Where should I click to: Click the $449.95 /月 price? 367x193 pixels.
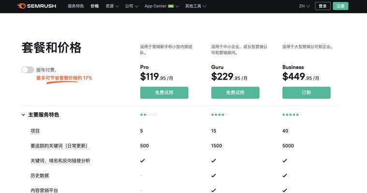click(x=301, y=77)
